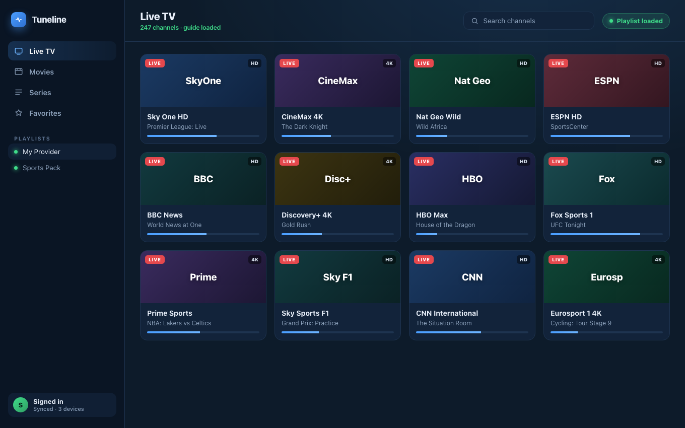Viewport: 685px width, 428px height.
Task: Open HBO channel thumbnail
Action: pyautogui.click(x=472, y=179)
